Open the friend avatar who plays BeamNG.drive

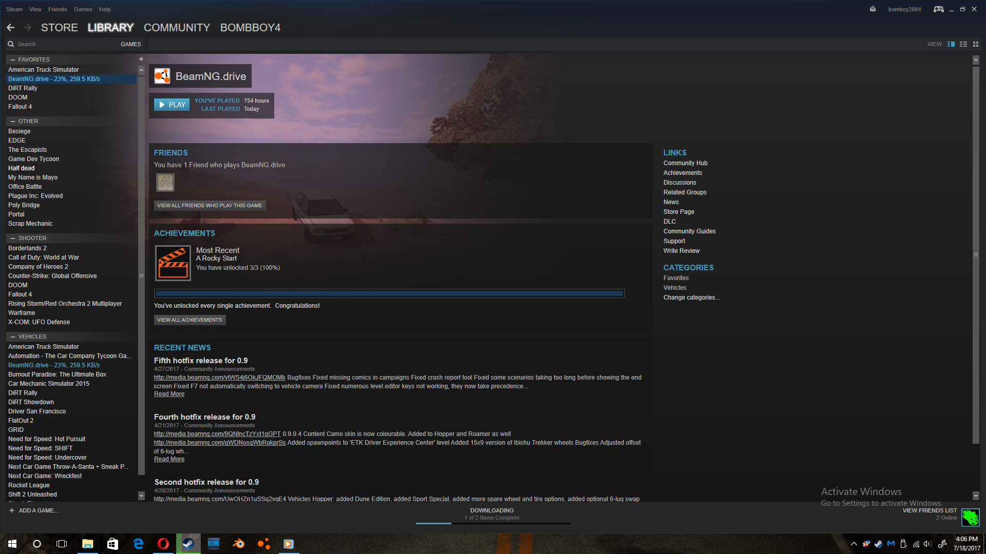[x=165, y=182]
